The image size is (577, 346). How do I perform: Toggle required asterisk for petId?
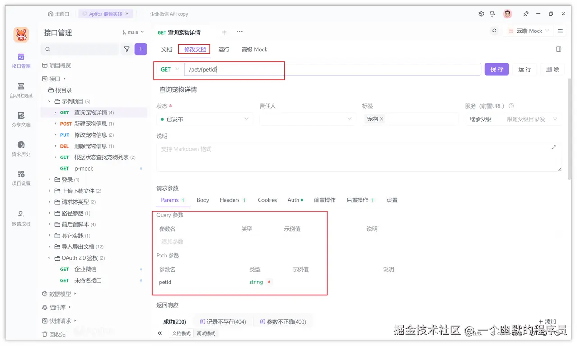click(x=269, y=282)
